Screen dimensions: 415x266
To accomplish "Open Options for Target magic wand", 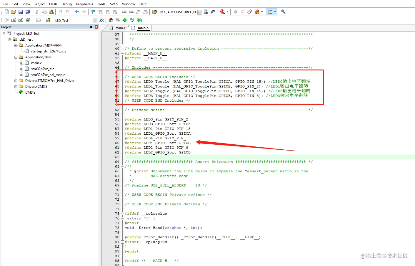I will coord(101,20).
